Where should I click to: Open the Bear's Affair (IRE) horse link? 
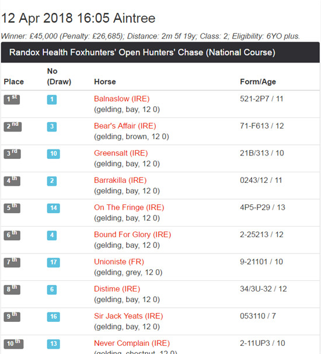click(125, 126)
